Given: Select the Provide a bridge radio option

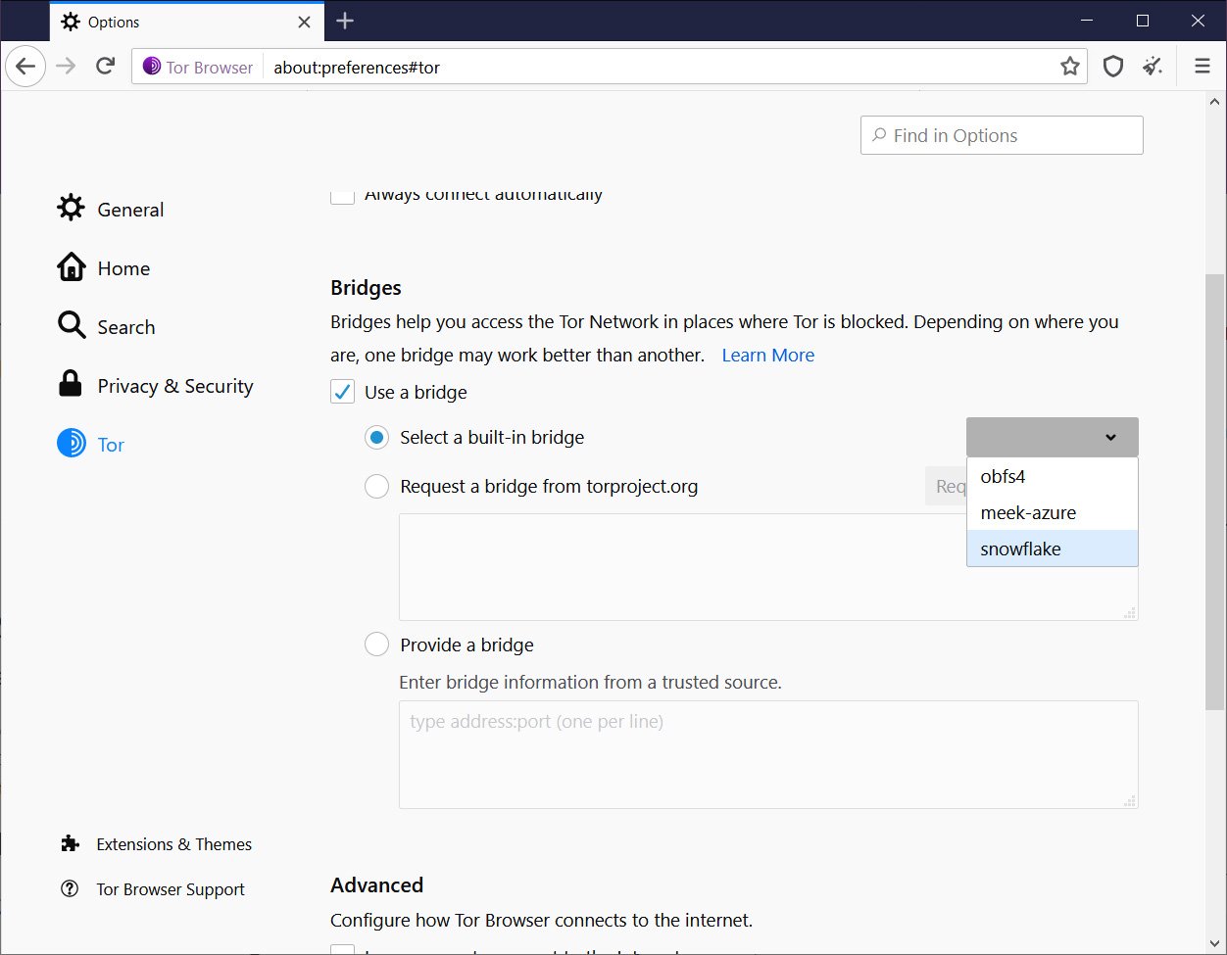Looking at the screenshot, I should [x=377, y=645].
